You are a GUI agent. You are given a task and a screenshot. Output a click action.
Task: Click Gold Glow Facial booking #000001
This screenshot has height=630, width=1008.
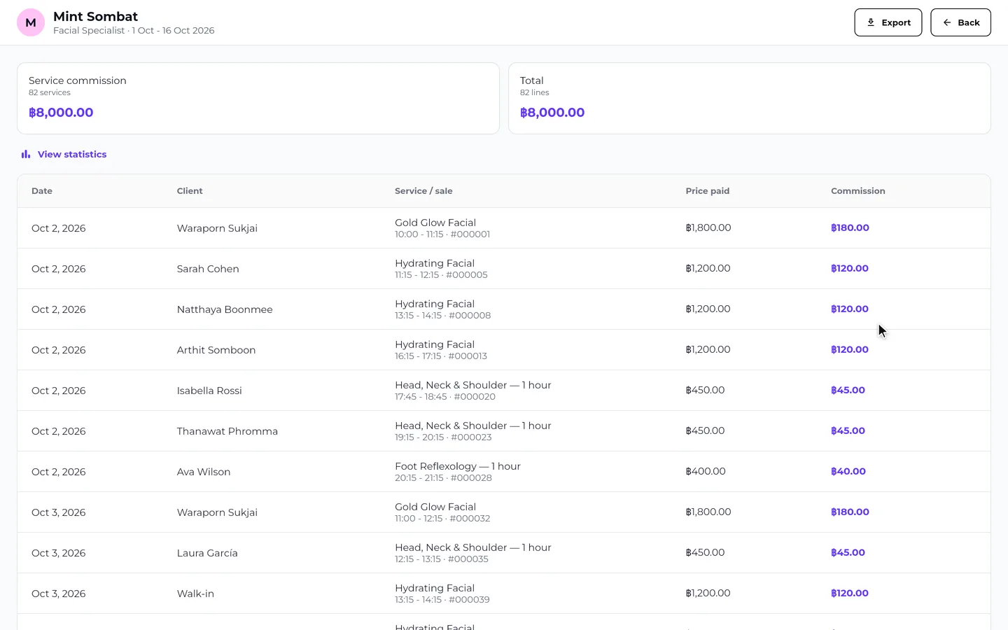pos(442,228)
